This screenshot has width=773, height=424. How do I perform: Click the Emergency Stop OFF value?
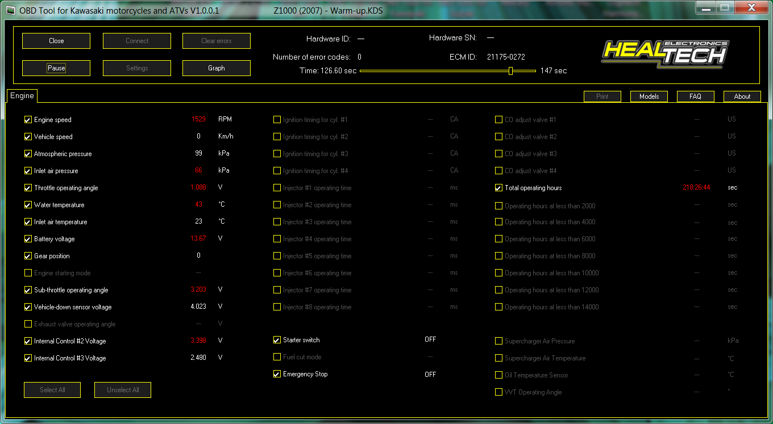pyautogui.click(x=430, y=375)
